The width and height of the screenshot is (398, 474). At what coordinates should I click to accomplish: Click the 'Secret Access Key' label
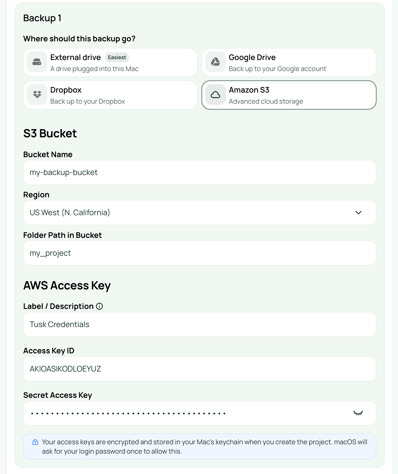58,395
